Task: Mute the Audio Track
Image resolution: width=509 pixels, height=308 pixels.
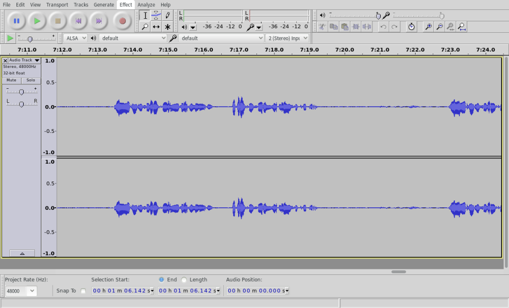Action: tap(11, 80)
